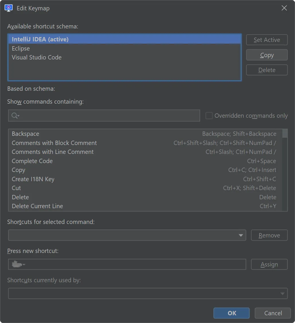Screen dimensions: 295x323
Task: Click the Cancel button
Action: point(273,313)
